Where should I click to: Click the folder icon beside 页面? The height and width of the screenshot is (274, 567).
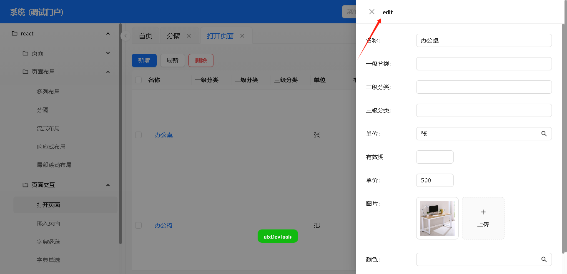(x=25, y=53)
